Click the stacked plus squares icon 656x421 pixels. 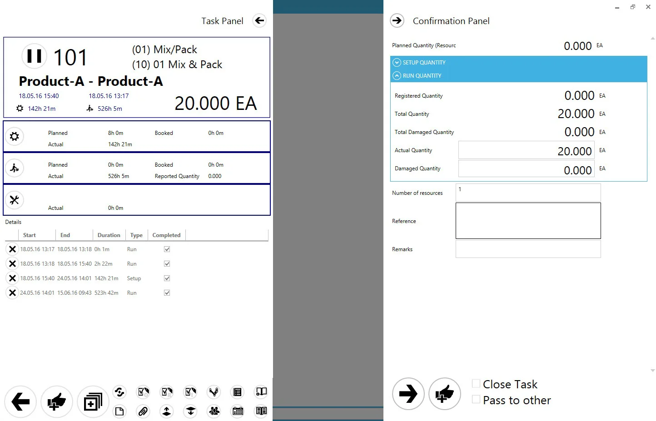93,402
